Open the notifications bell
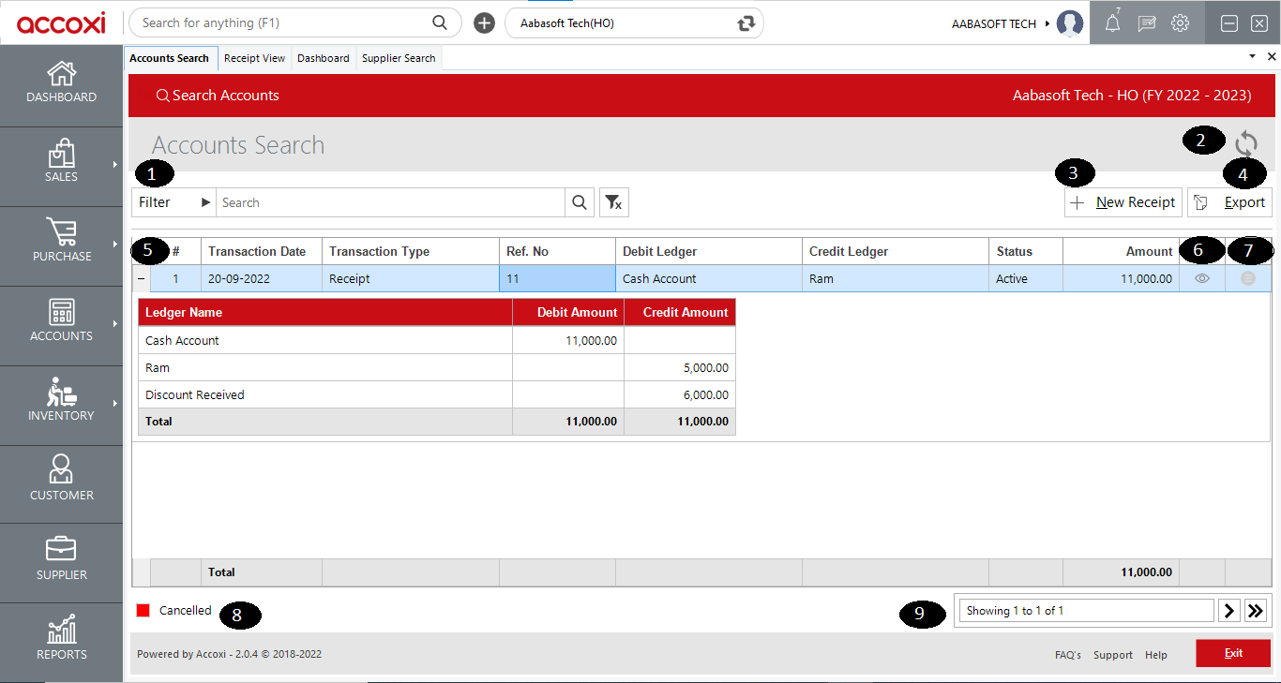The width and height of the screenshot is (1281, 683). (x=1113, y=23)
